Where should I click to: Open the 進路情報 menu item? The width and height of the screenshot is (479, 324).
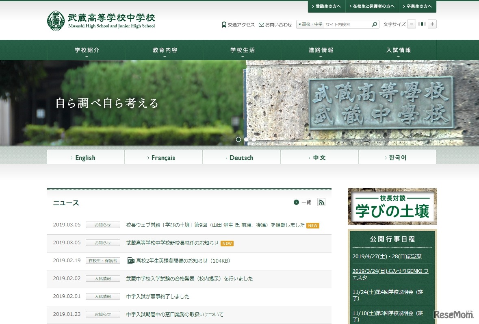(320, 50)
